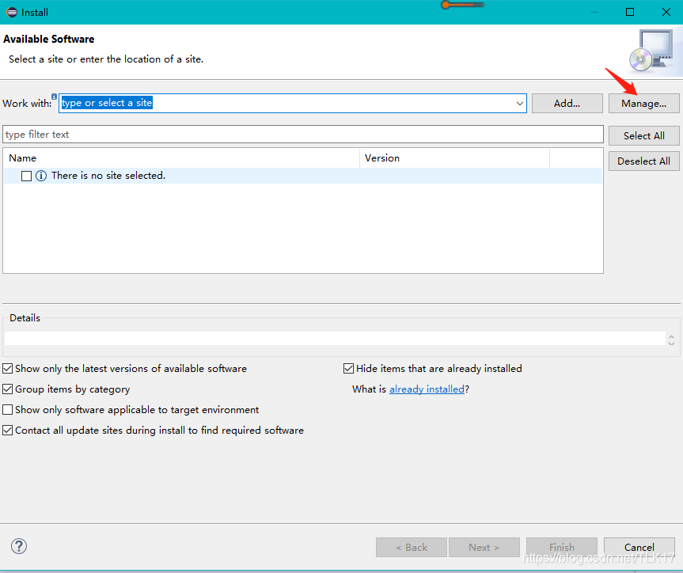Click the info icon beside no site selected
683x573 pixels.
[41, 176]
